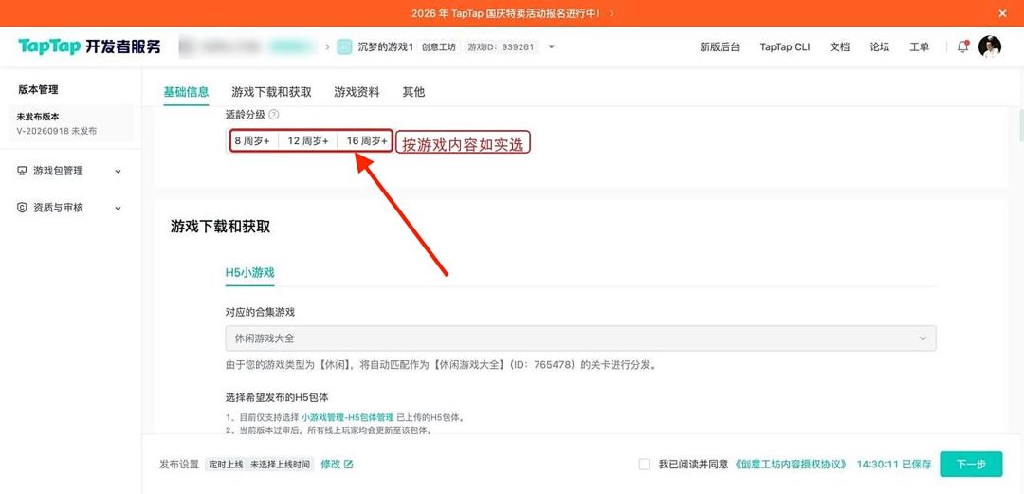The height and width of the screenshot is (494, 1024).
Task: Open the 对应的合集游戏 dropdown
Action: click(580, 338)
